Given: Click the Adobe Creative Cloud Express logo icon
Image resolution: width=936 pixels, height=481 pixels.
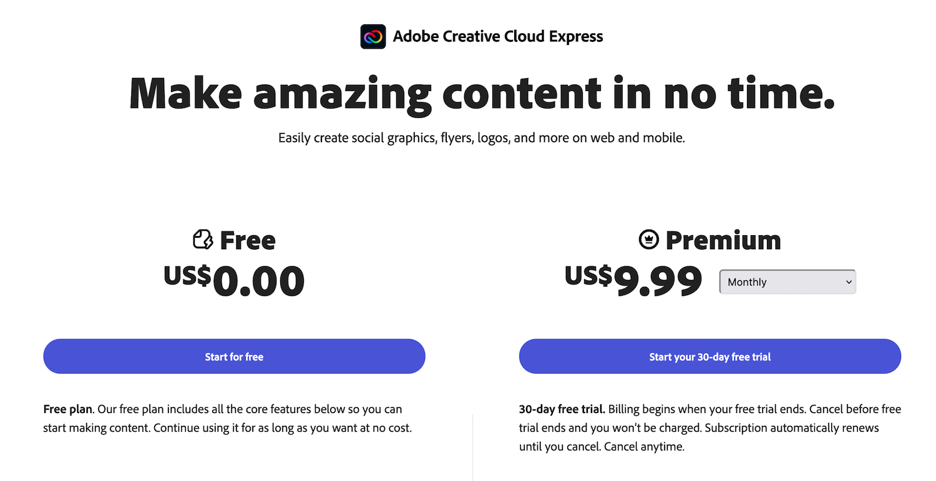Looking at the screenshot, I should tap(373, 36).
